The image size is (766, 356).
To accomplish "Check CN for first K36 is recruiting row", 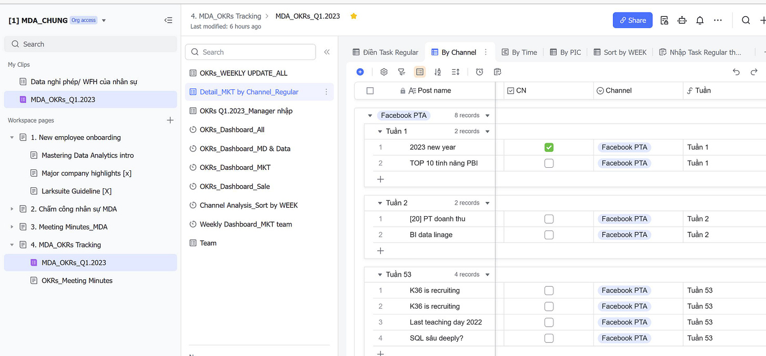I will click(x=549, y=290).
